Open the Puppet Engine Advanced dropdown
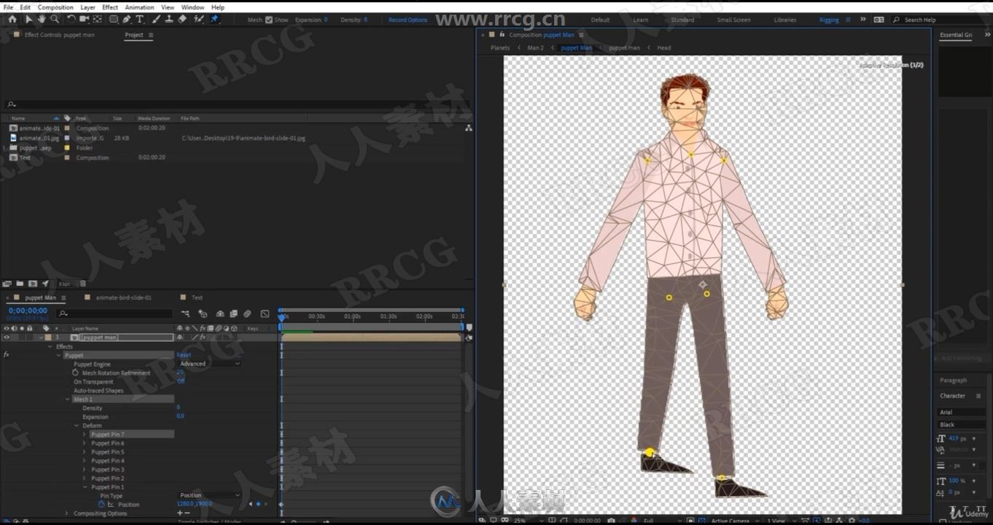993x525 pixels. click(209, 364)
